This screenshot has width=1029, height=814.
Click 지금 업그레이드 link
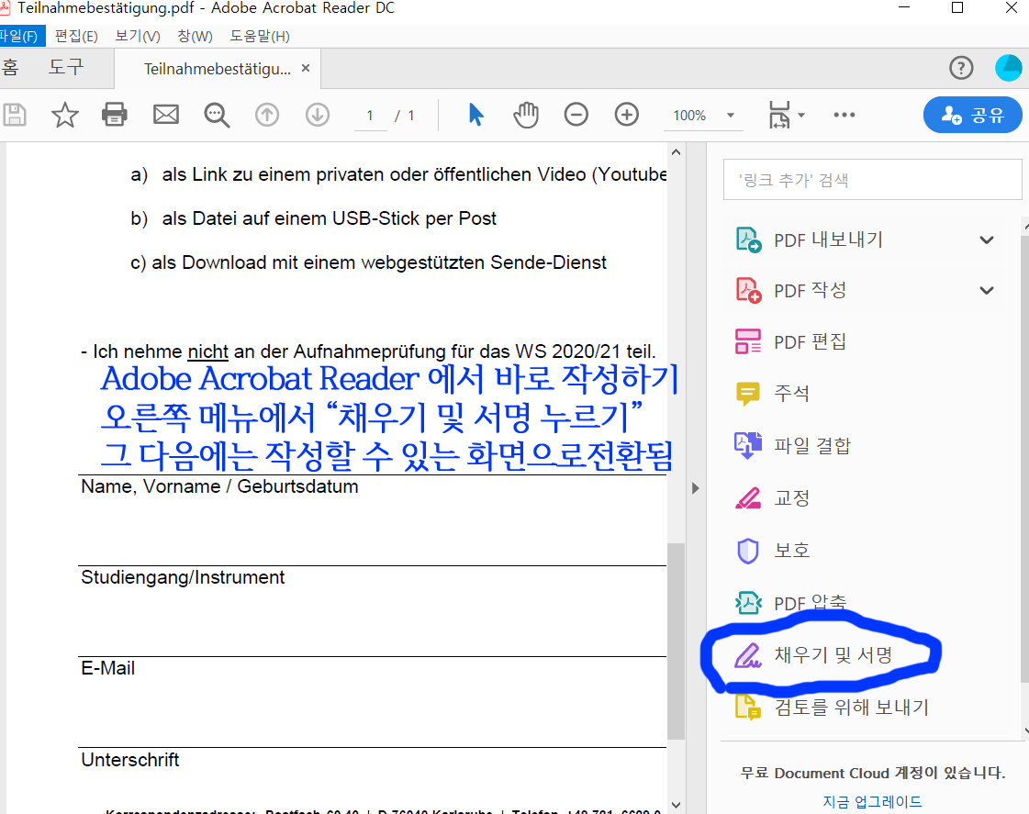pos(872,801)
